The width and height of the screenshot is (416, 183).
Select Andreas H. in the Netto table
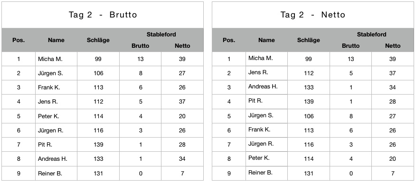(x=263, y=87)
